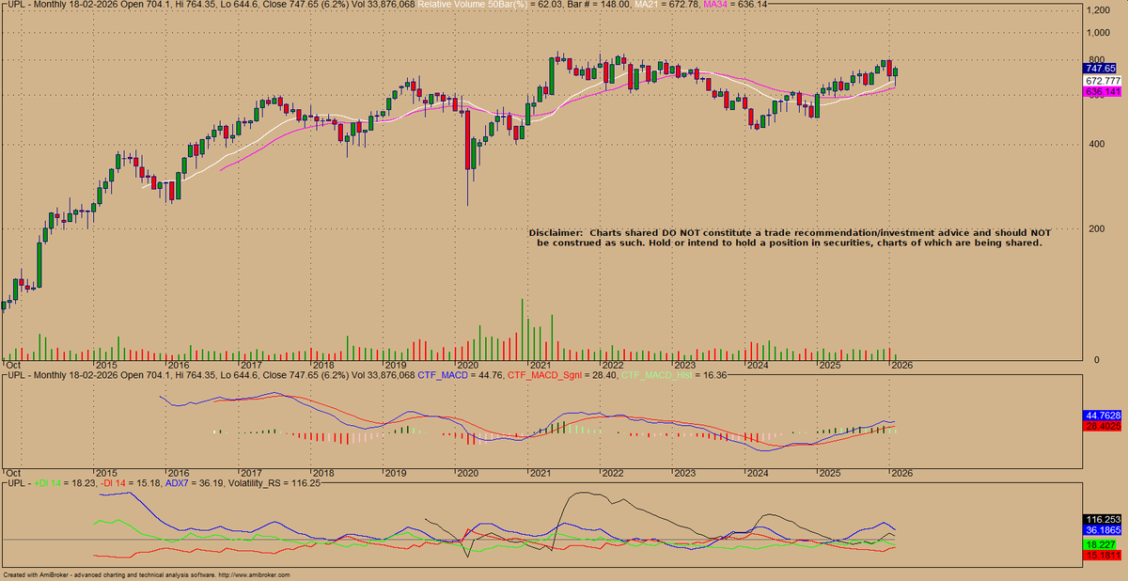The width and height of the screenshot is (1128, 581).
Task: Click the red 15.1811 -DI value tag
Action: click(x=1101, y=556)
